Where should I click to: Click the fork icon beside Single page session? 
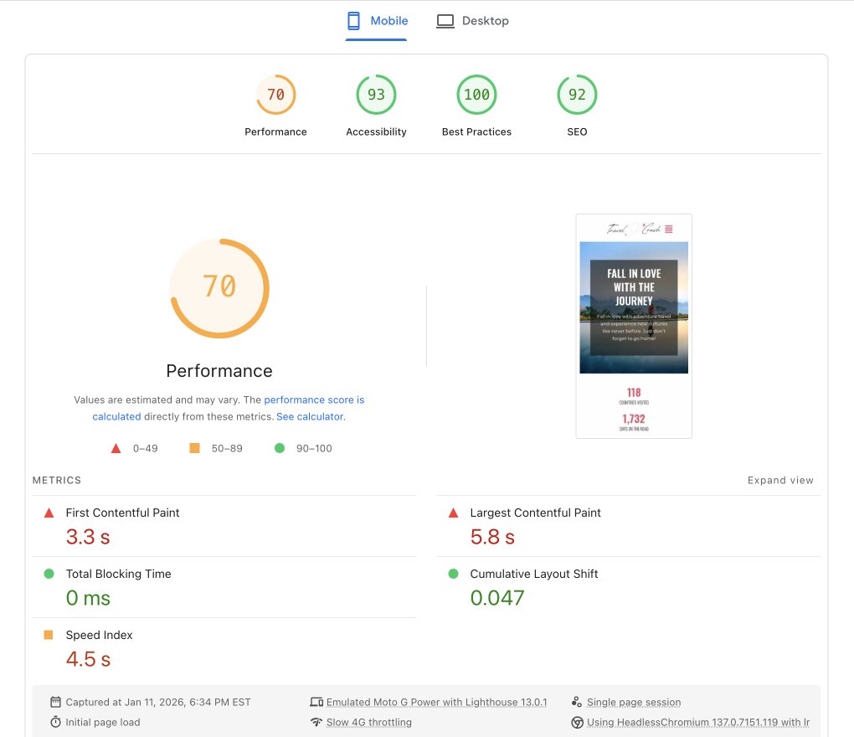click(576, 702)
